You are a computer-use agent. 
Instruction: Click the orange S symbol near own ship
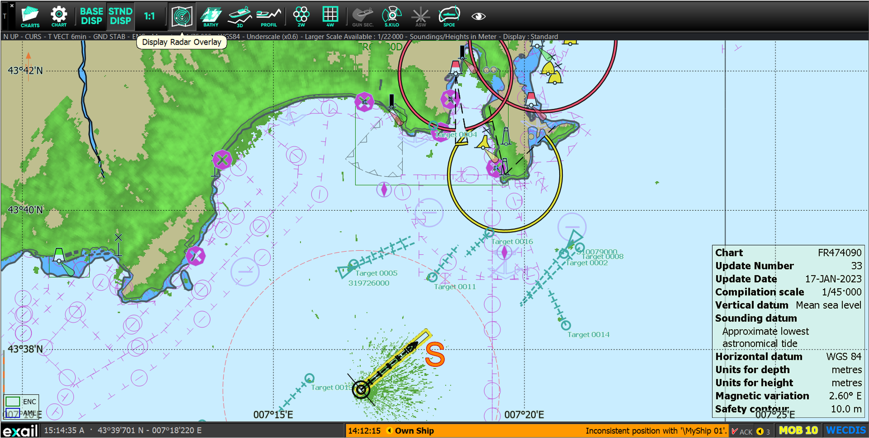tap(435, 354)
